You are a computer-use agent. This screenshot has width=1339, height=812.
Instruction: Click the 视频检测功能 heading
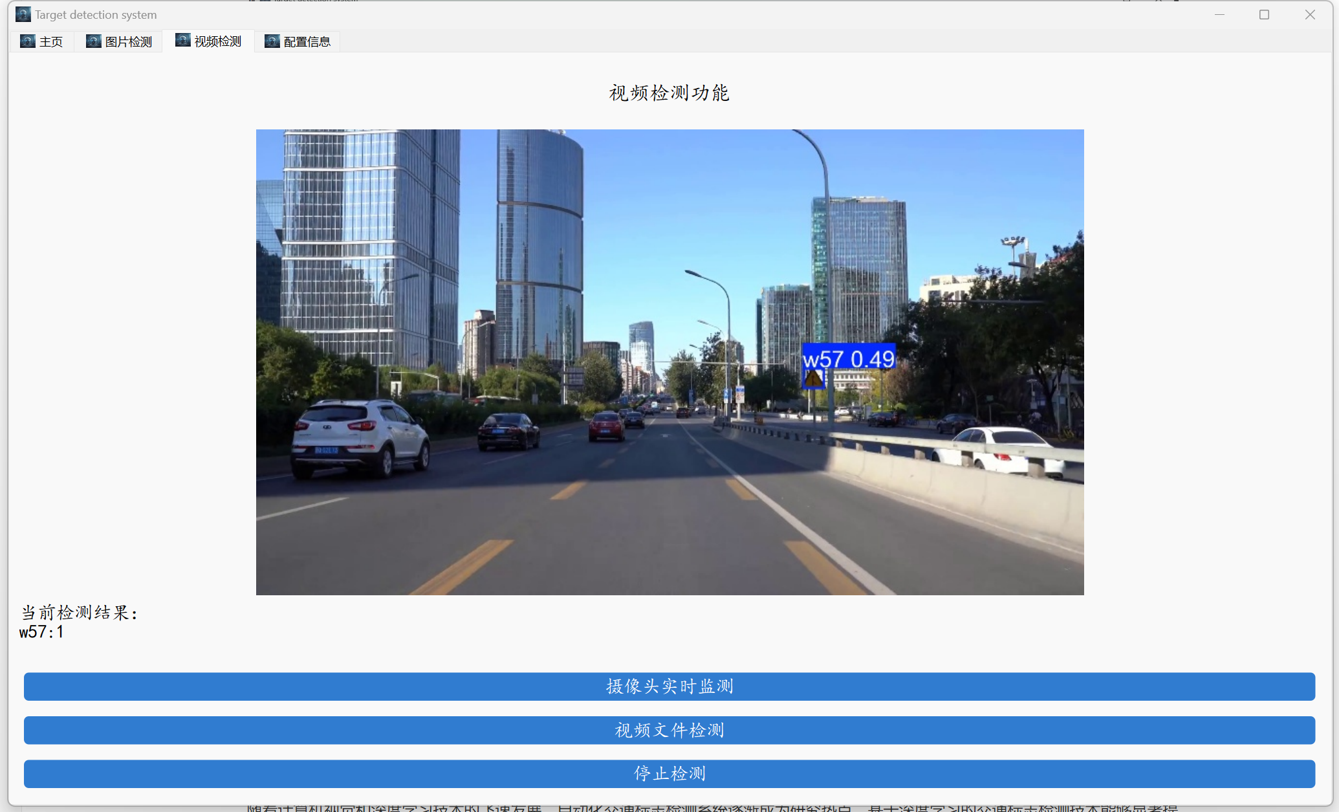pos(669,93)
